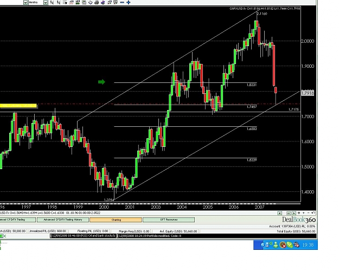Zoom out with the blue minus icon
This screenshot has width=339, height=271.
tap(122, 2)
